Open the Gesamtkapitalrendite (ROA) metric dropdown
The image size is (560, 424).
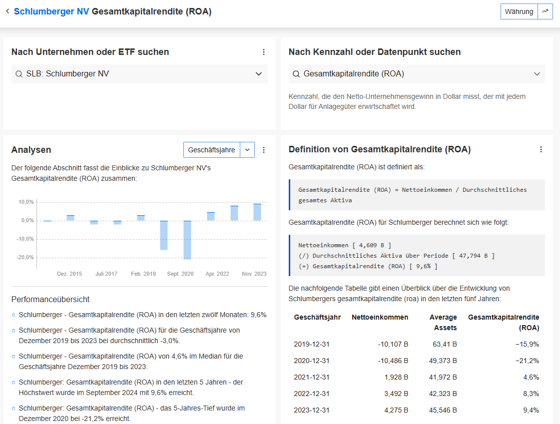tap(538, 73)
